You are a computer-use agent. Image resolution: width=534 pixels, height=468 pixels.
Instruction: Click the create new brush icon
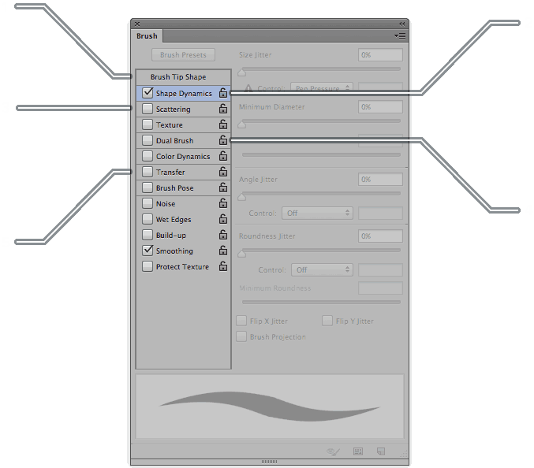(381, 451)
